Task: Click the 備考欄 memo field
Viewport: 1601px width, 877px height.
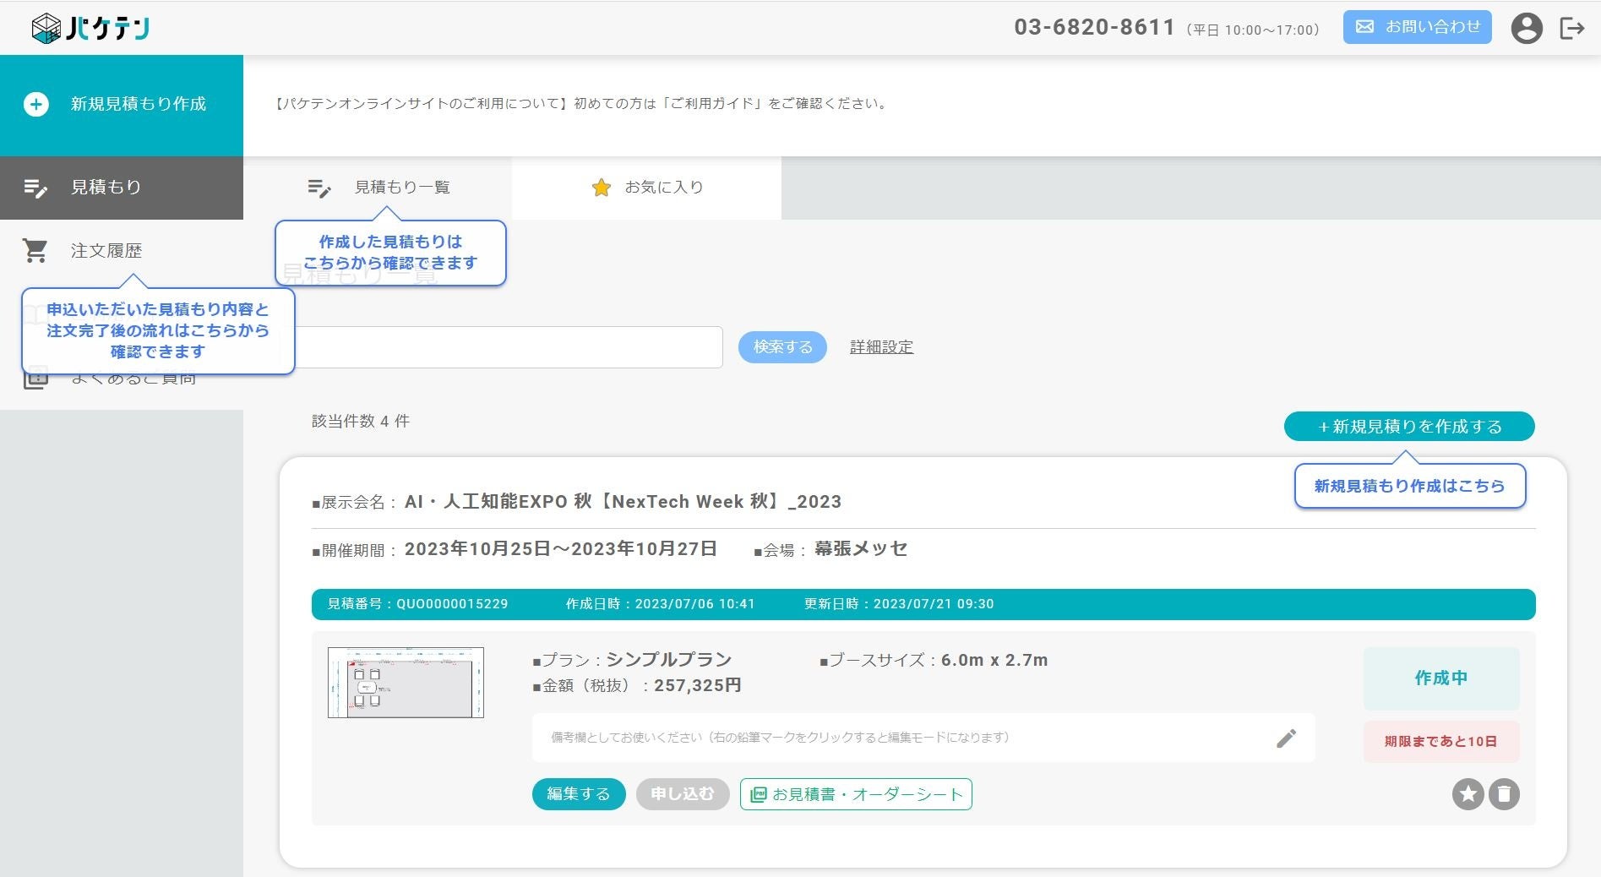Action: tap(923, 738)
